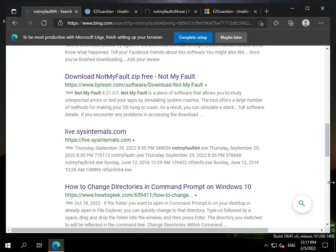Open the live.sysinternals.com result title
Image resolution: width=336 pixels, height=252 pixels.
(x=95, y=132)
